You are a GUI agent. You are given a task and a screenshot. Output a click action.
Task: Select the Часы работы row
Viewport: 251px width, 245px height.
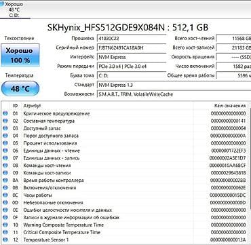click(x=124, y=195)
